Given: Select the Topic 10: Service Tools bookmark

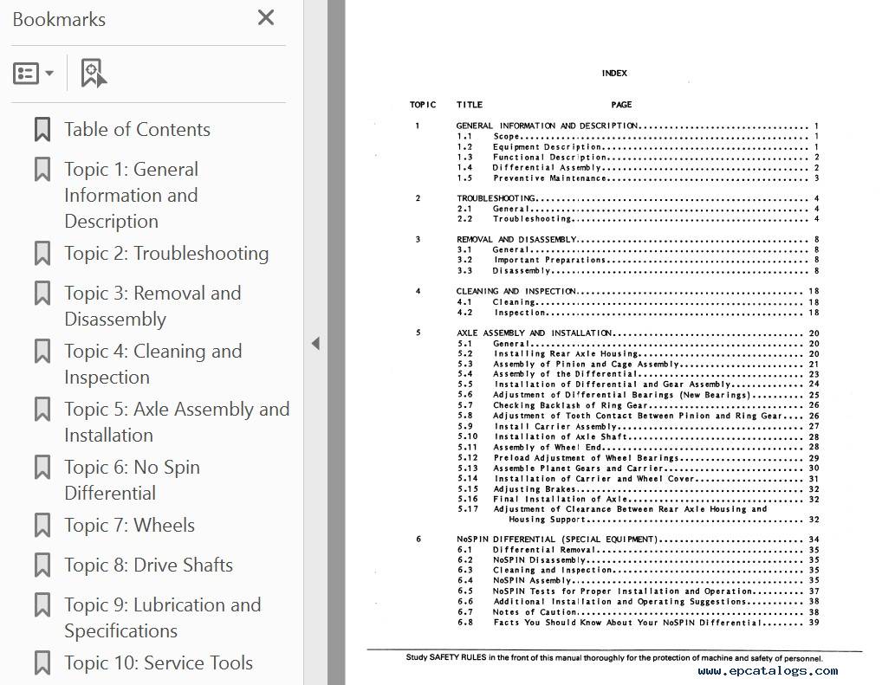Looking at the screenshot, I should (x=159, y=663).
